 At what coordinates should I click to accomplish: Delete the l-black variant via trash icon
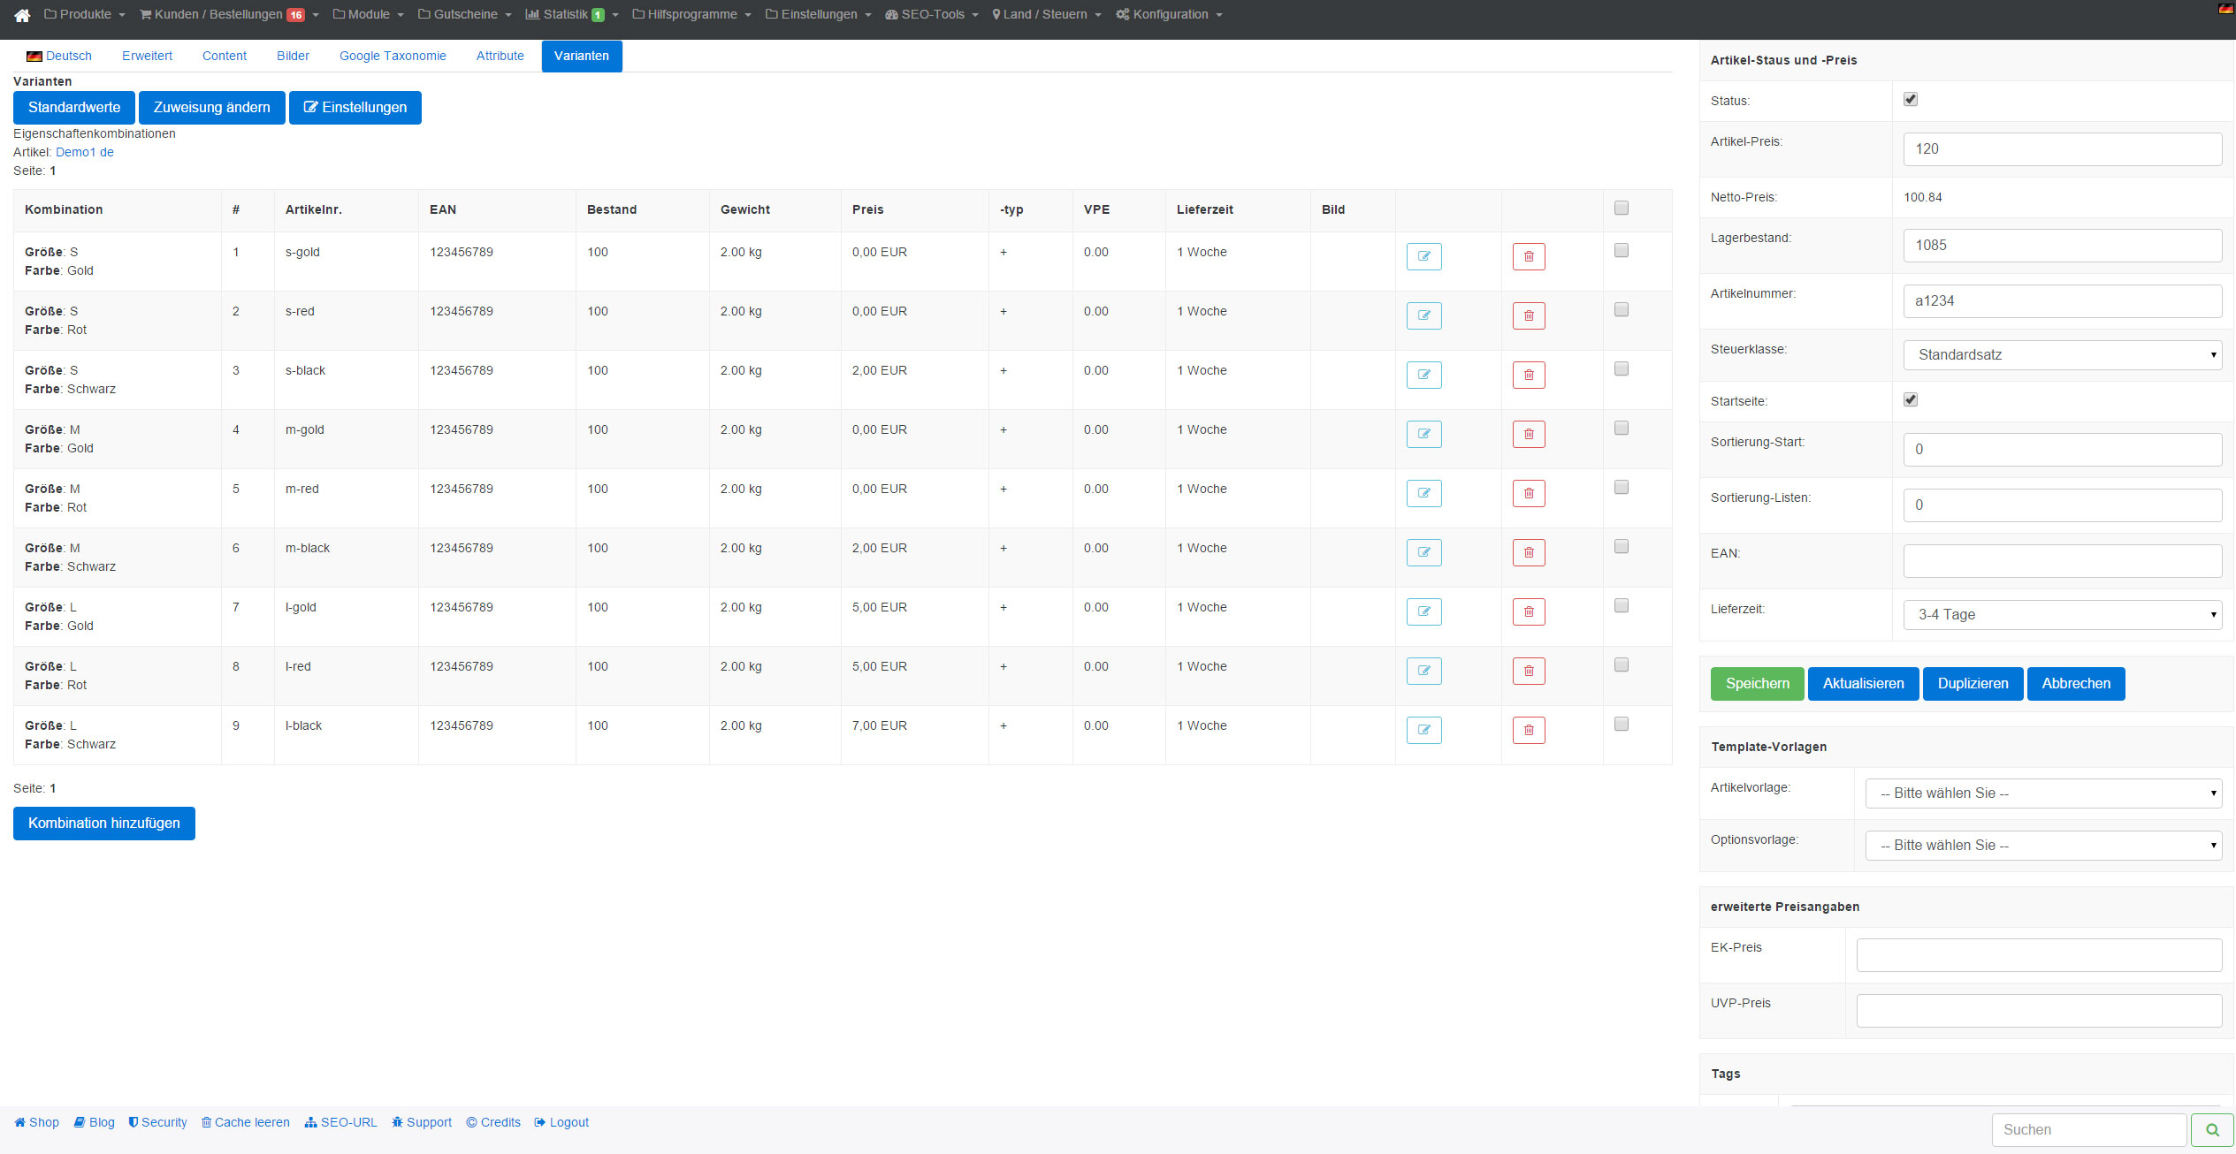(x=1529, y=730)
